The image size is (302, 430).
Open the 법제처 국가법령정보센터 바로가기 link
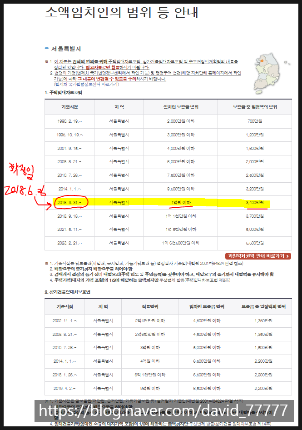click(86, 84)
